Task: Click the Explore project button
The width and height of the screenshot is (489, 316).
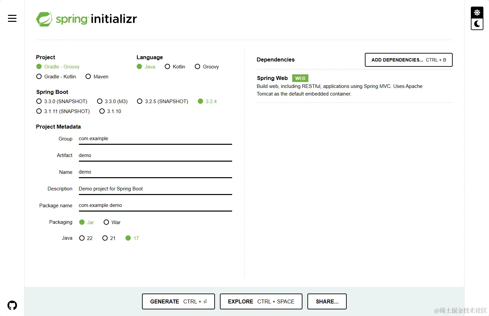Action: 261,301
